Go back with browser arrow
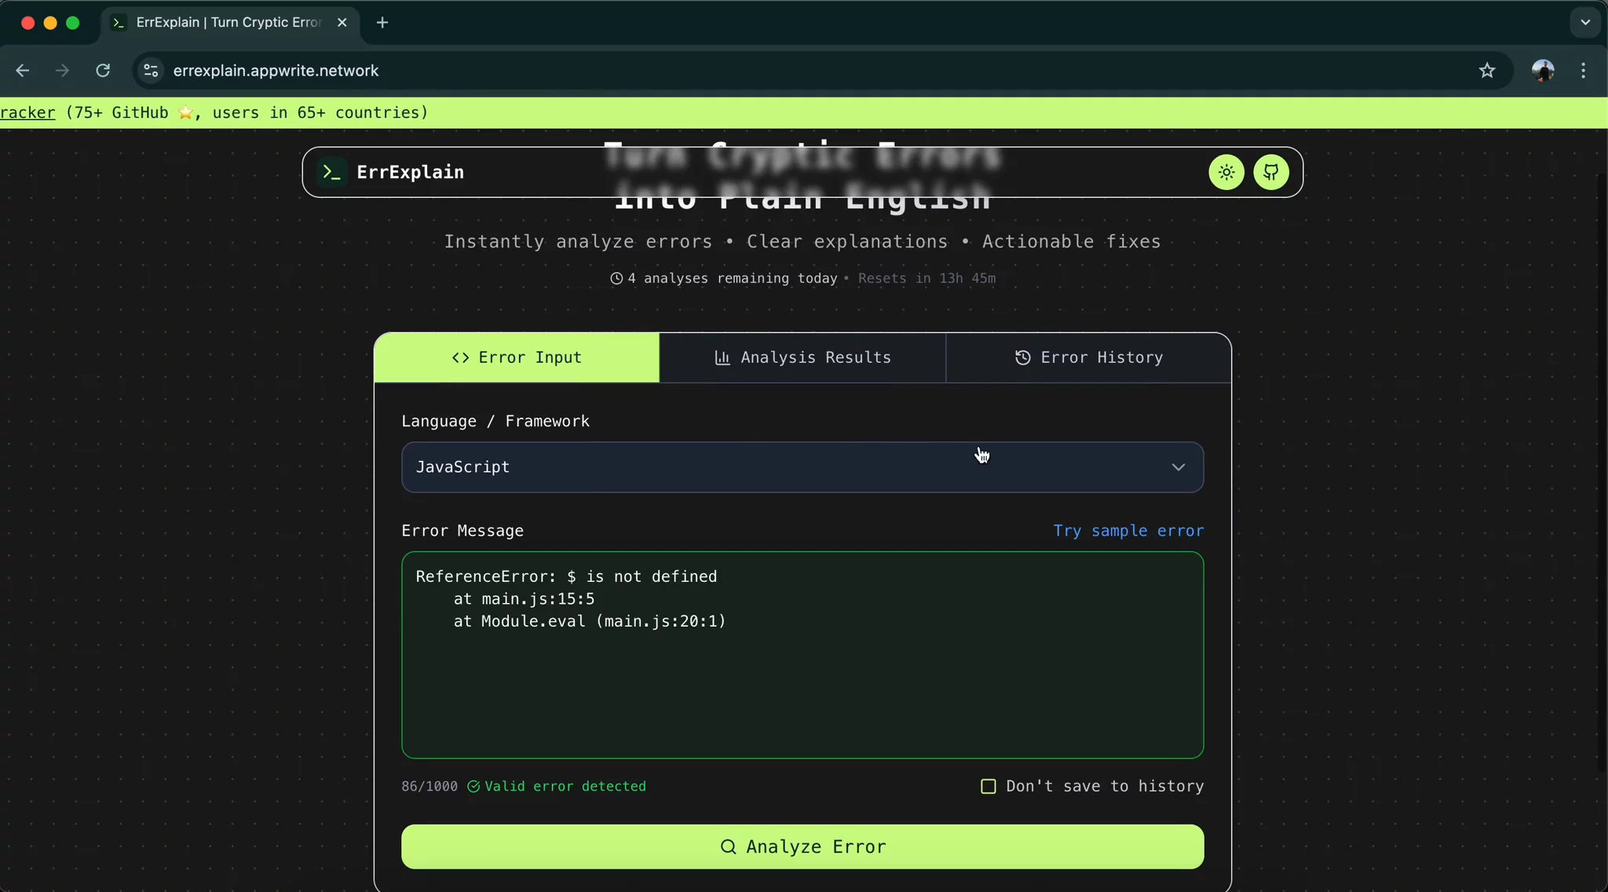 (23, 71)
